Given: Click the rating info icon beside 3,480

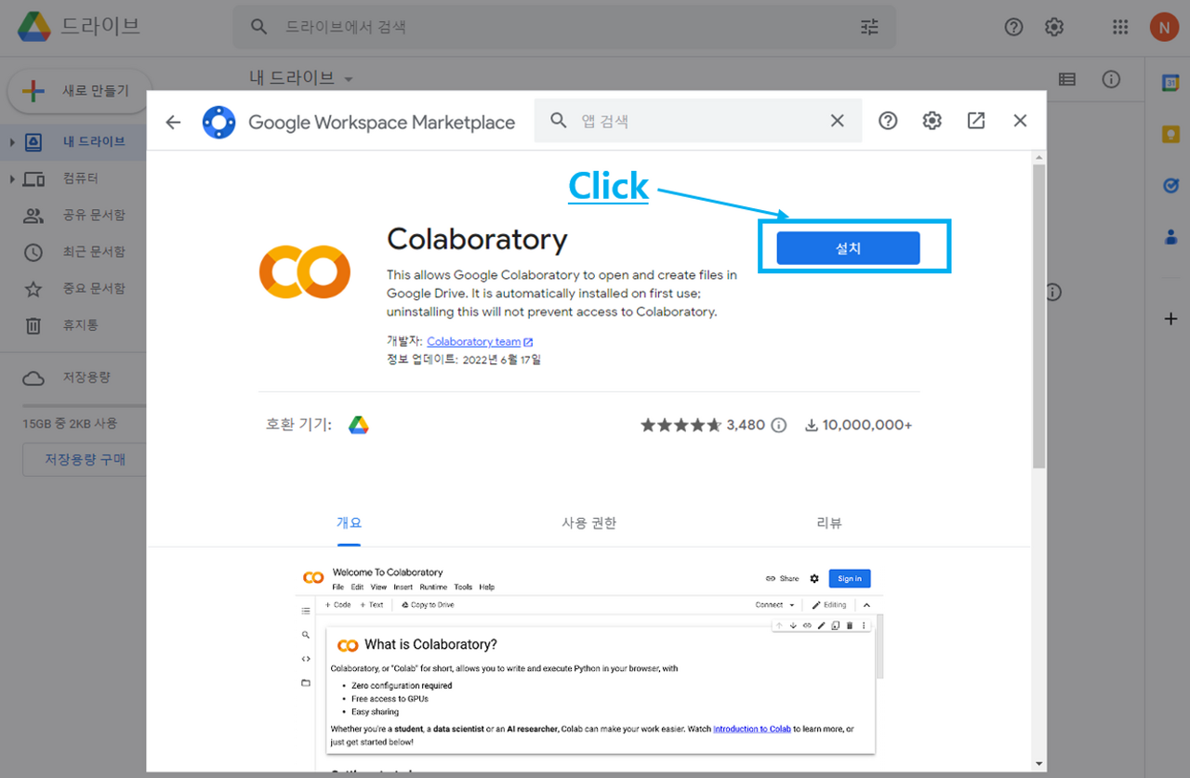Looking at the screenshot, I should coord(779,425).
